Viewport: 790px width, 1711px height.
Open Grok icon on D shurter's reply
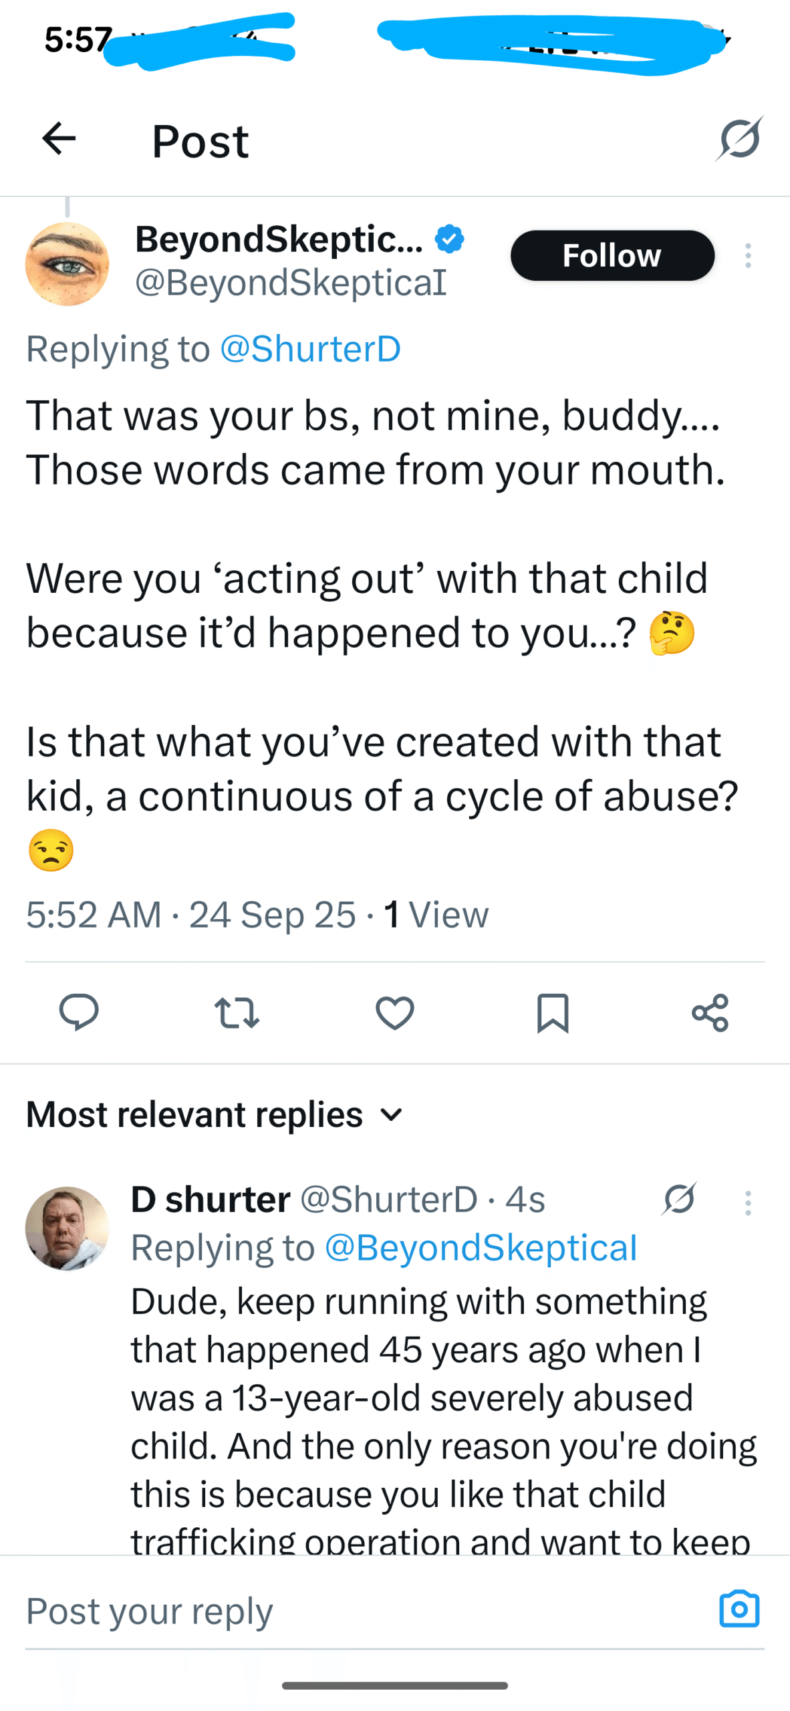click(679, 1198)
